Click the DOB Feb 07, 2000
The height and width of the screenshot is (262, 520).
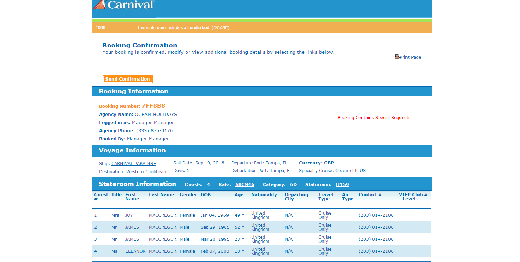tap(215, 251)
